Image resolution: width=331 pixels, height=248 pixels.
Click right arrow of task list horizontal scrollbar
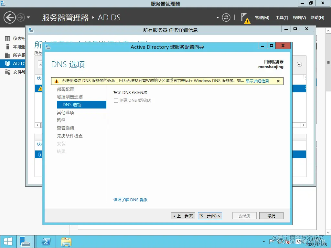tap(303, 125)
